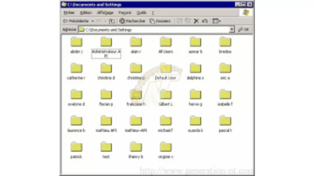Click the Undo toolbar icon

205,21
